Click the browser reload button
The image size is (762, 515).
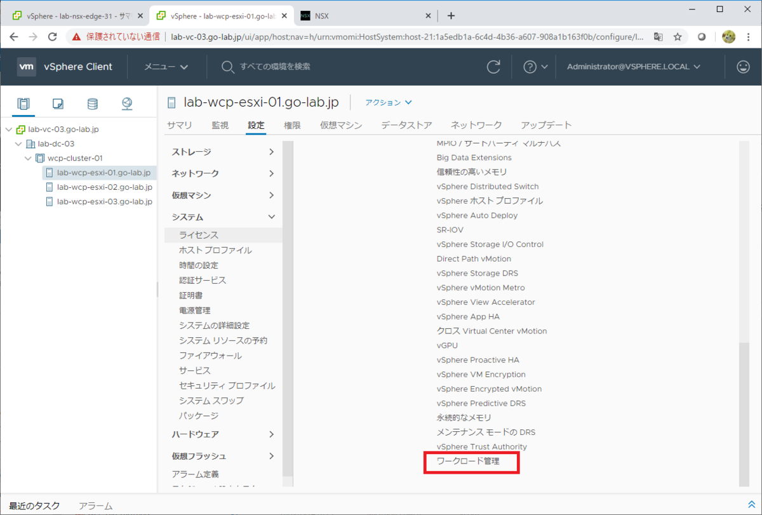[x=53, y=37]
